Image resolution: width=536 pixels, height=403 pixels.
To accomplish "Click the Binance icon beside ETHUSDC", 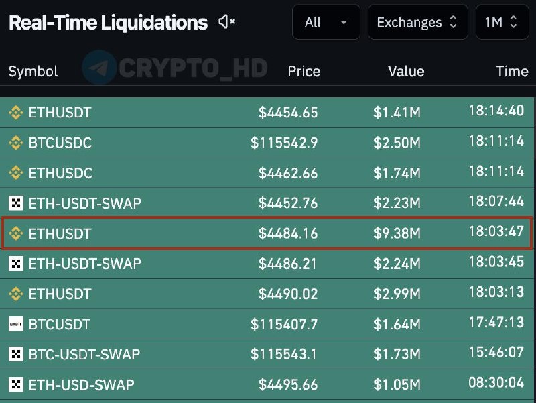I will click(x=15, y=173).
